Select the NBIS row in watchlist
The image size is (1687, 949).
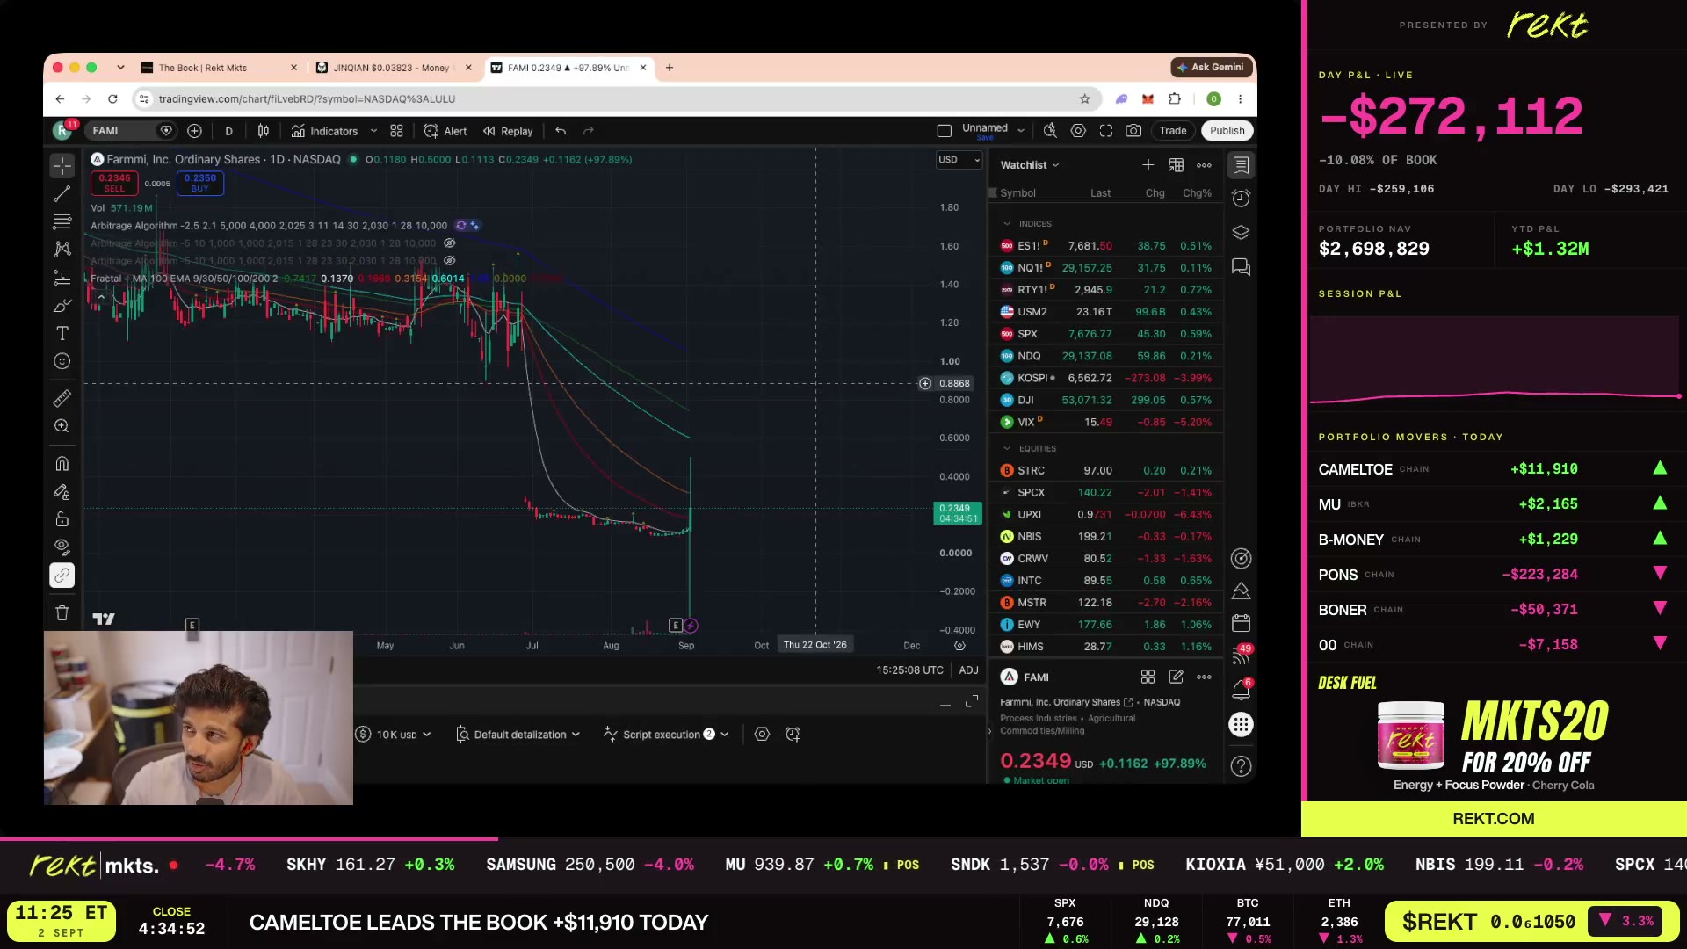pos(1106,537)
